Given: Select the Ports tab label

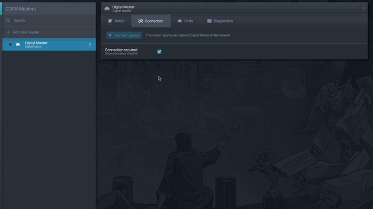Looking at the screenshot, I should click(188, 21).
